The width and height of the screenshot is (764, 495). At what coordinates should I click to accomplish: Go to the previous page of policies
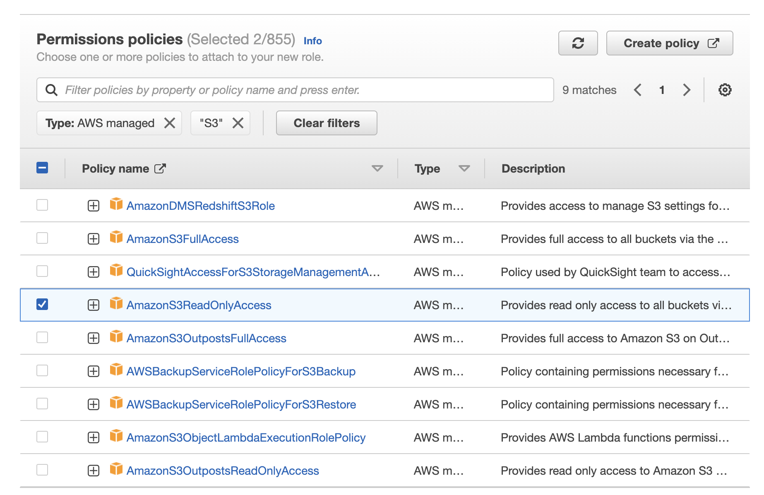coord(638,90)
